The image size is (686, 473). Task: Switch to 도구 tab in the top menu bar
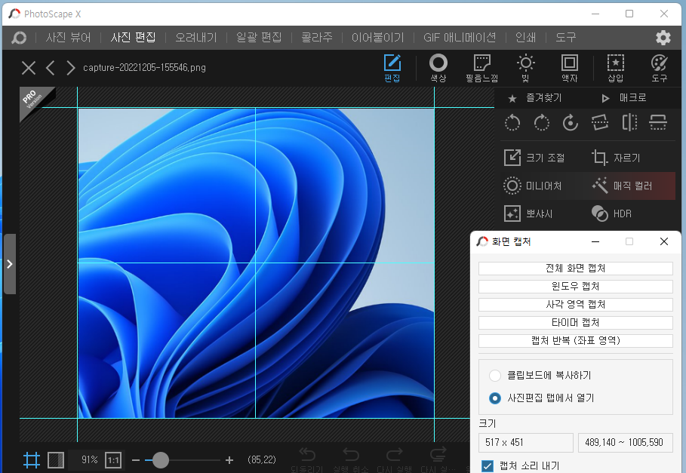coord(566,38)
